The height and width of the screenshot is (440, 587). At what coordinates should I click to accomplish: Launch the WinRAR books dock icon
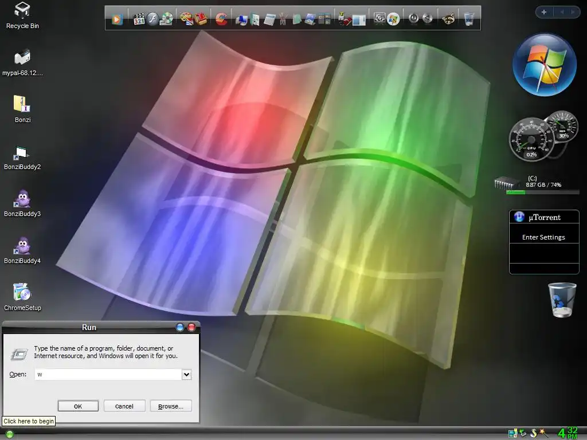click(x=201, y=19)
